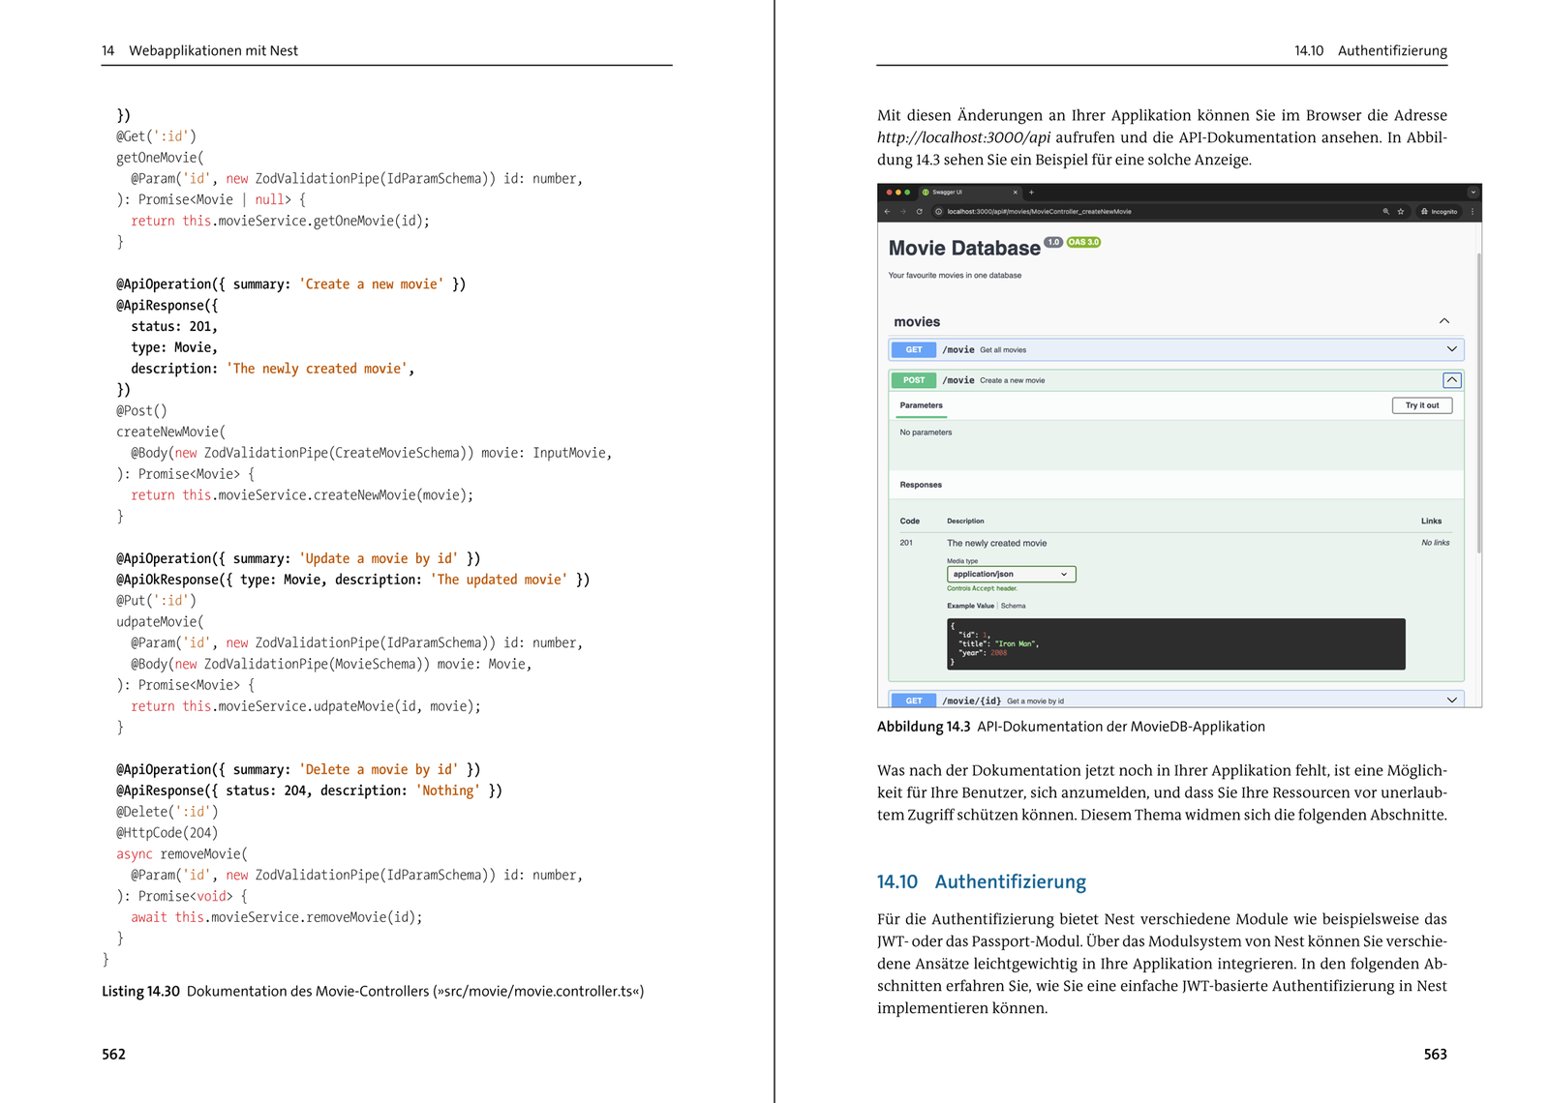The image size is (1549, 1103).
Task: Open the application/json media type dropdown
Action: 1011,574
